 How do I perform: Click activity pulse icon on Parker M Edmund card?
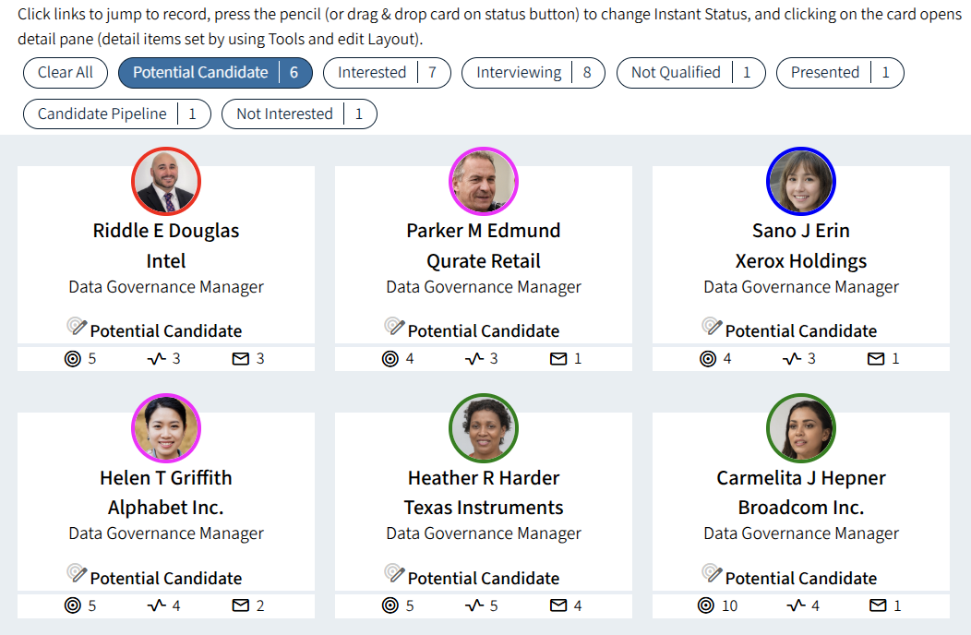pos(474,358)
